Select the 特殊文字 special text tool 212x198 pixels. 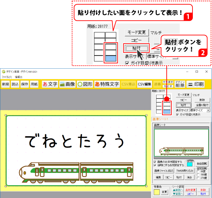pyautogui.click(x=107, y=84)
